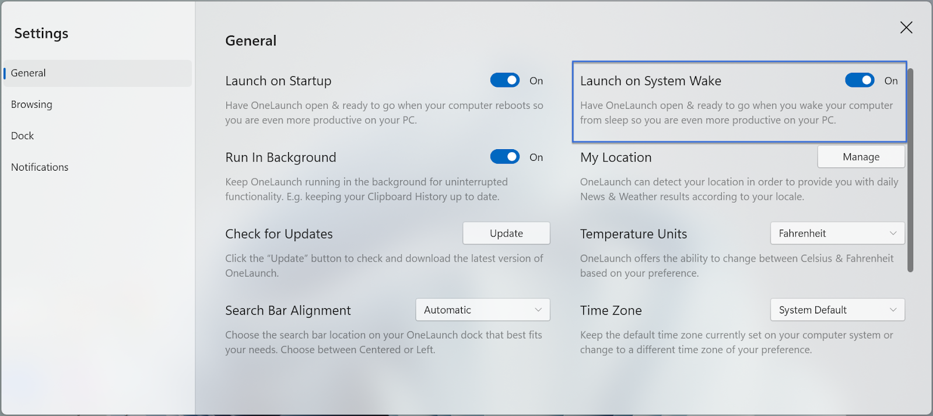
Task: Click description about Centered or Left alignment
Action: pyautogui.click(x=384, y=343)
